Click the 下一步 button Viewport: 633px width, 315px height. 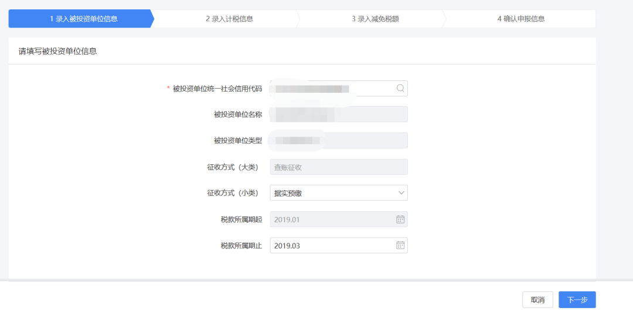point(577,300)
